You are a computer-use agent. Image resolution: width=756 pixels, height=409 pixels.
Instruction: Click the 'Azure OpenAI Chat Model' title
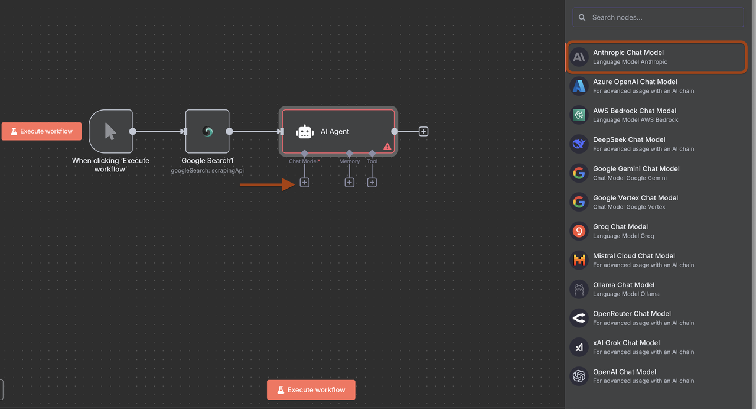[635, 82]
